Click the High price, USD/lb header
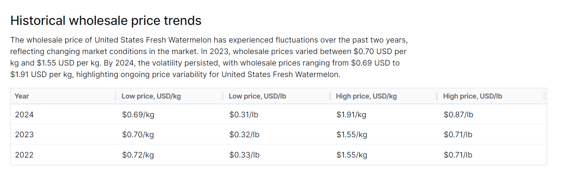 coord(472,96)
